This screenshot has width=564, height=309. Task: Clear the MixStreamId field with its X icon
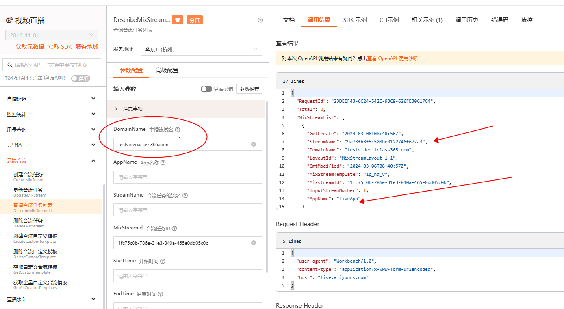click(x=254, y=243)
